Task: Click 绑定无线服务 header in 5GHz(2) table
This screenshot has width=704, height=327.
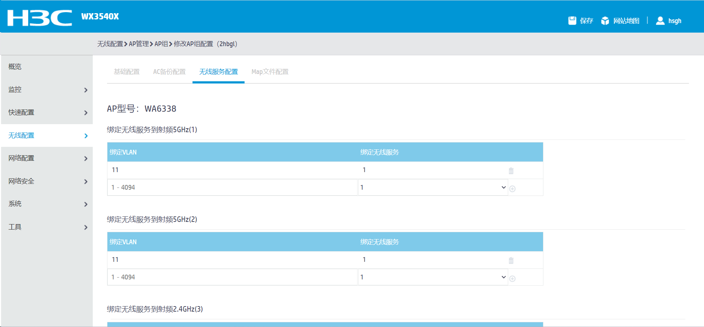Action: coord(379,242)
